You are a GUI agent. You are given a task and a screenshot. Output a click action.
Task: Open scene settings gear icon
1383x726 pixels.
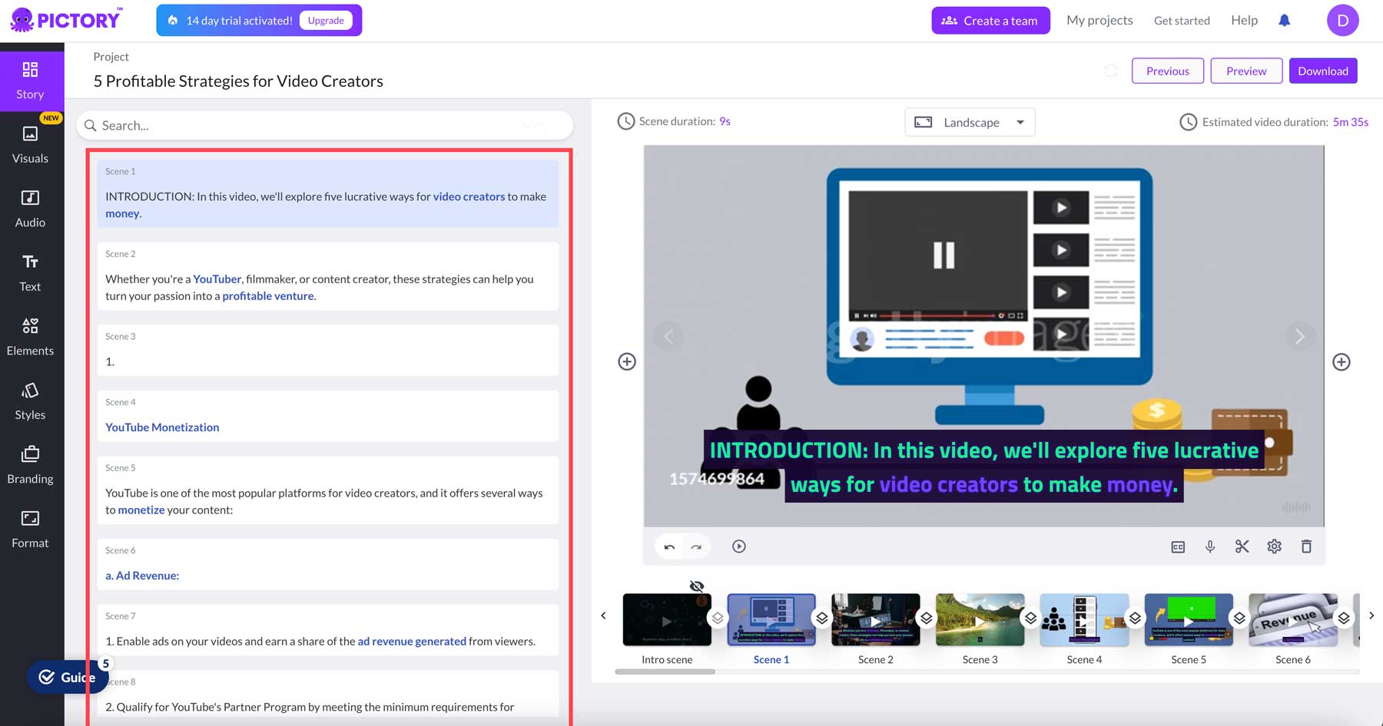click(1274, 546)
